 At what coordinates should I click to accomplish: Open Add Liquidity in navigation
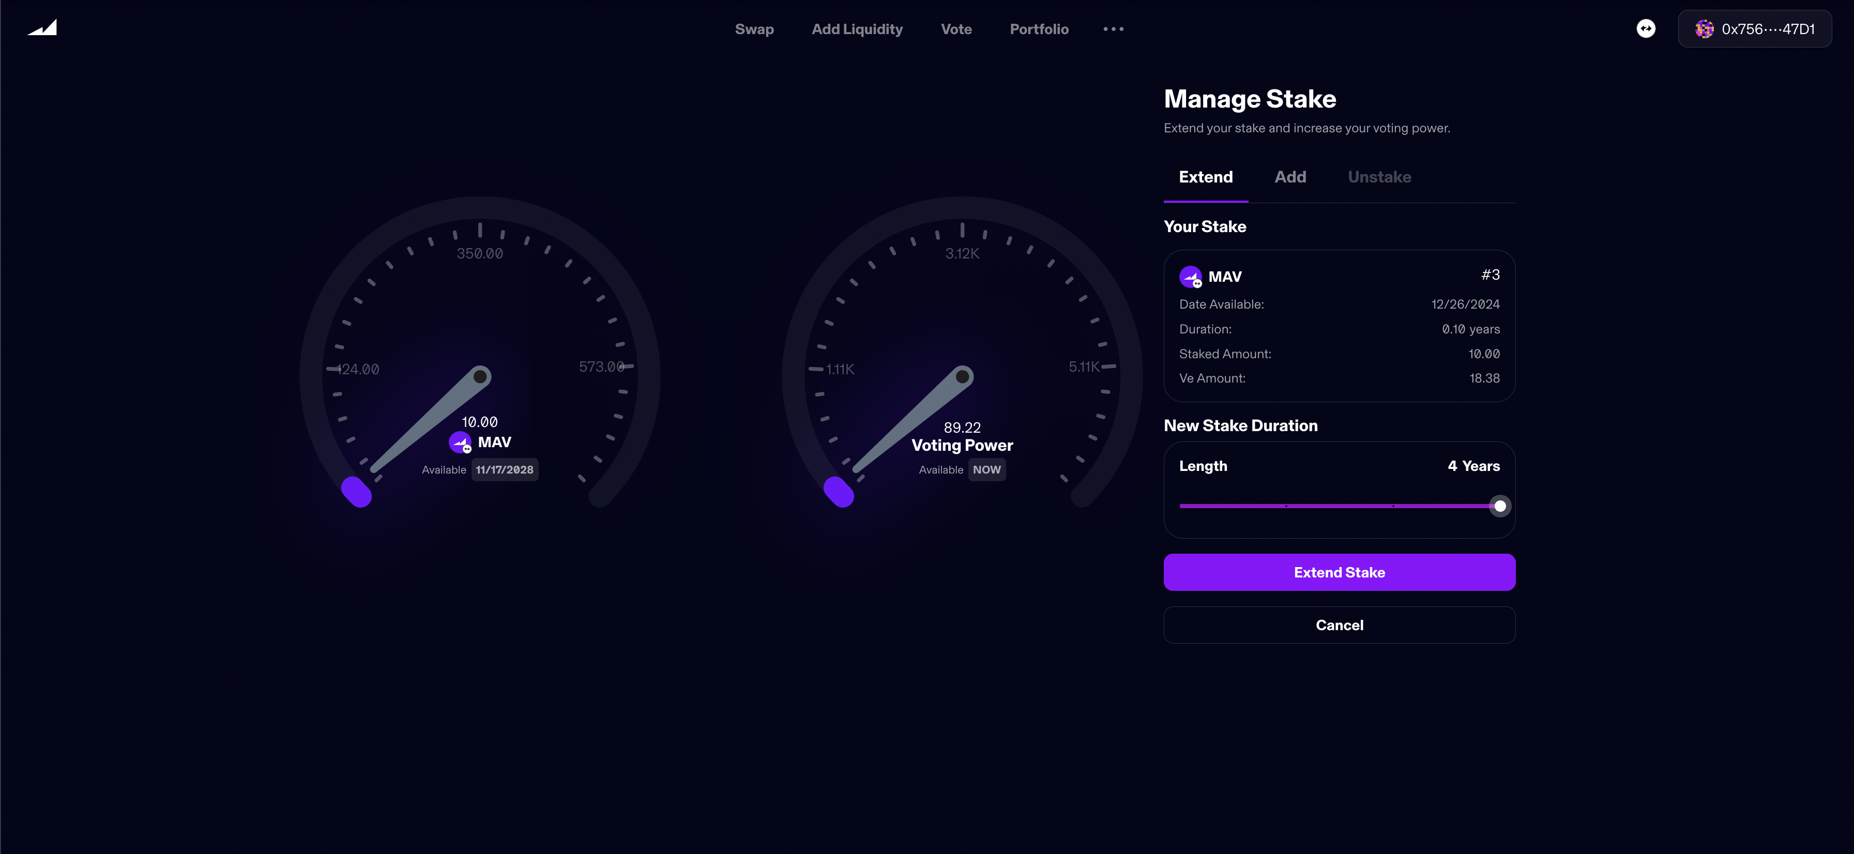(857, 29)
